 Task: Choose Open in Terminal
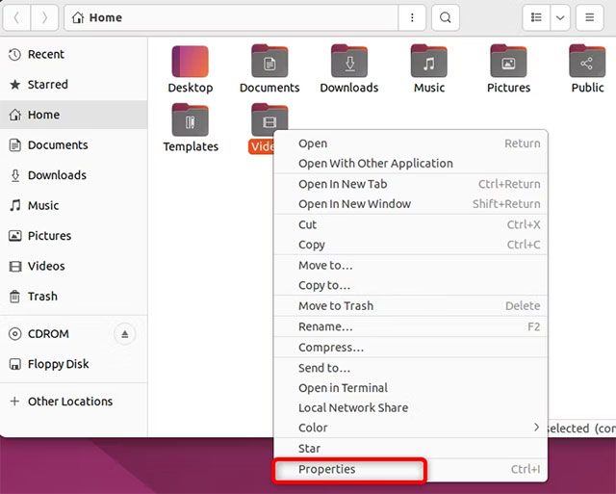click(411, 388)
